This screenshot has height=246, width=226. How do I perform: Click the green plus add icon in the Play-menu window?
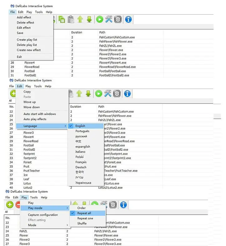coord(10,205)
